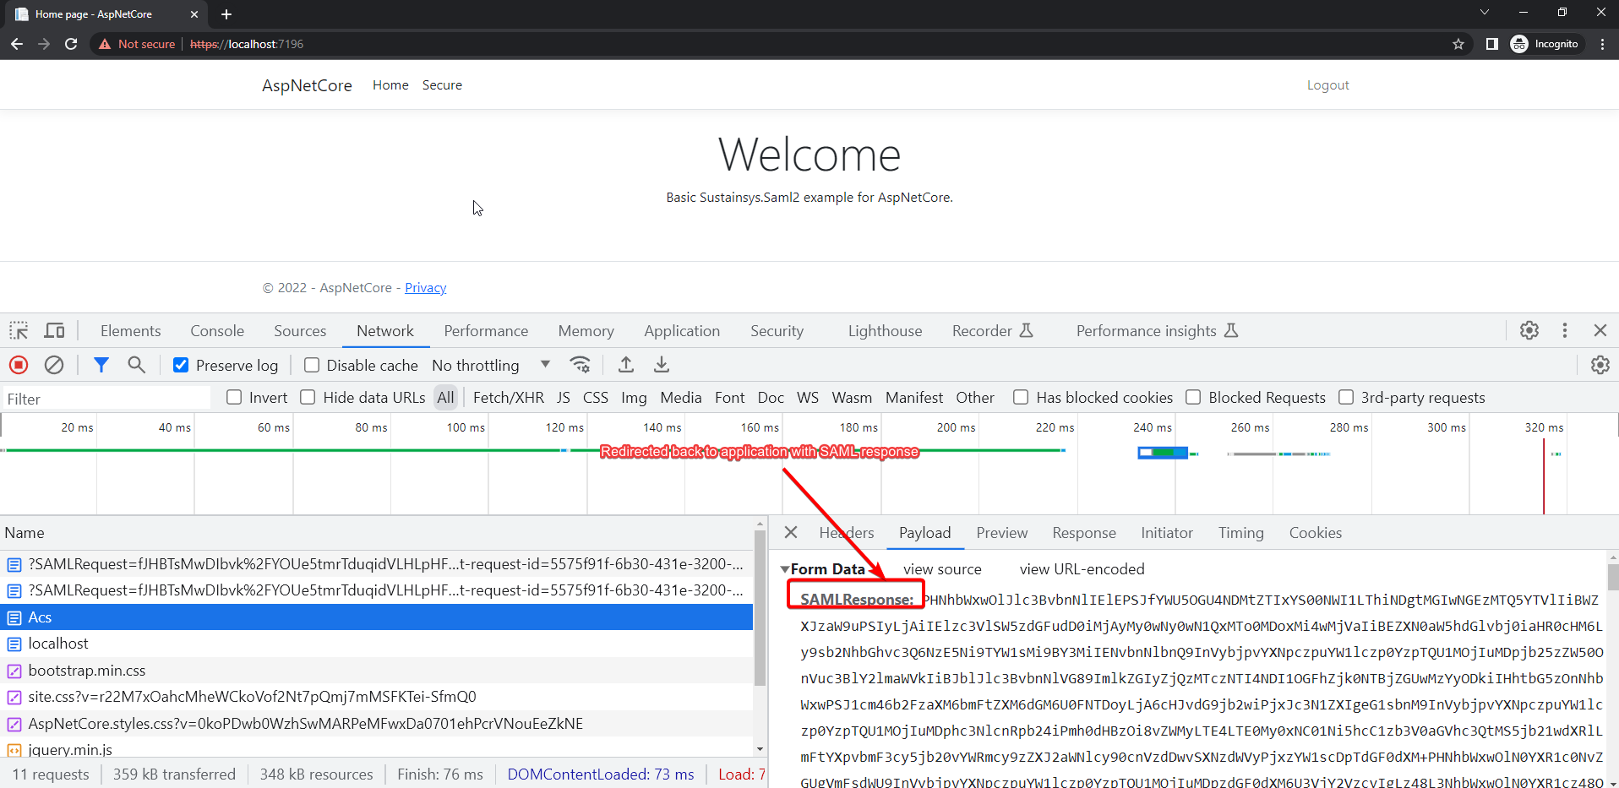Click the Incognito profile icon

click(1545, 44)
